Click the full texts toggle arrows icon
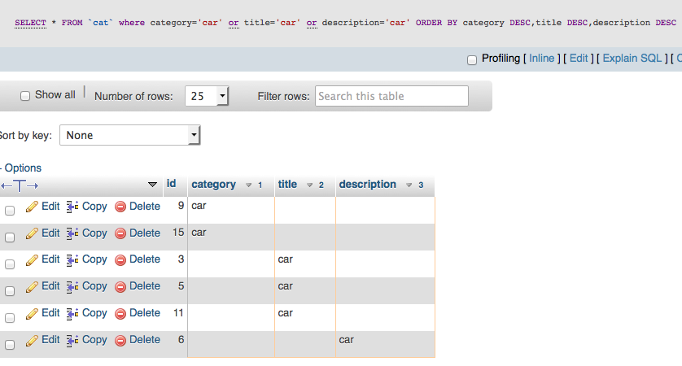The width and height of the screenshot is (682, 366). click(20, 186)
